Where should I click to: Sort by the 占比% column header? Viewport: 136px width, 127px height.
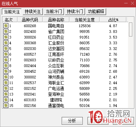[113, 20]
